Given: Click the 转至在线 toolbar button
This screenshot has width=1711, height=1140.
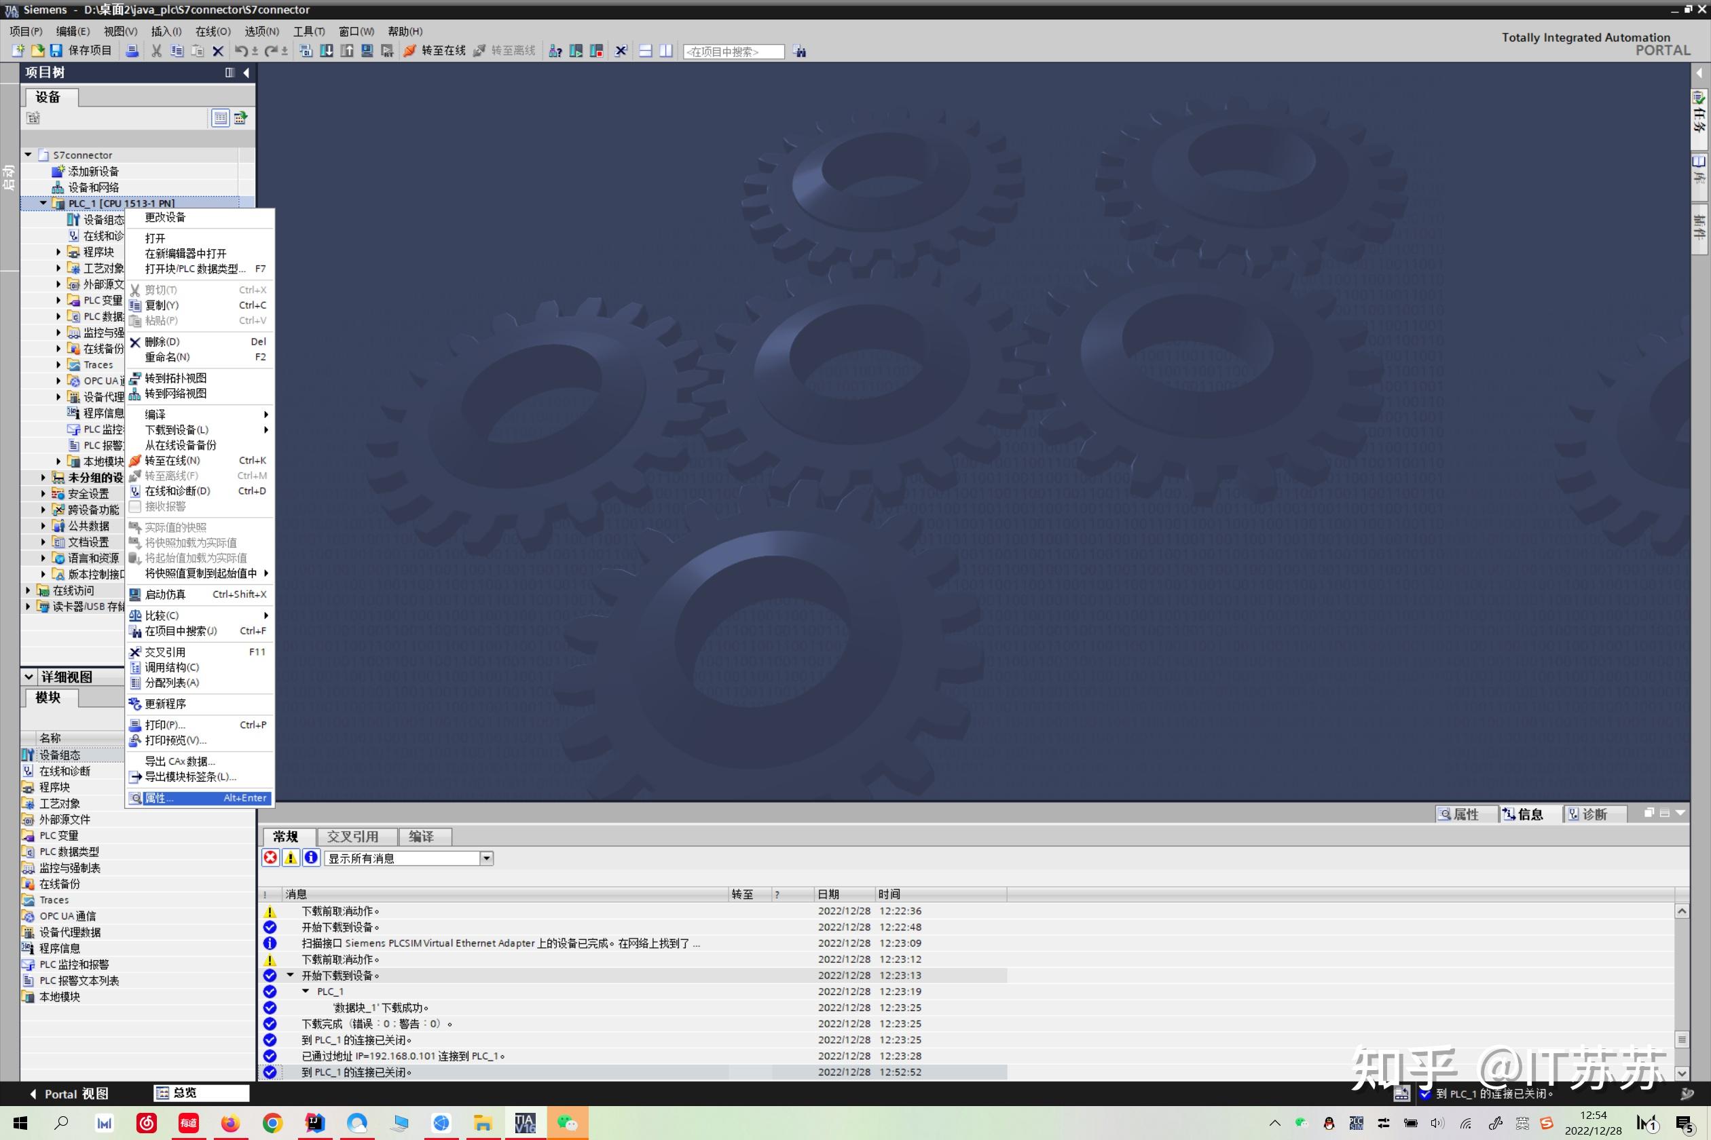Looking at the screenshot, I should 436,51.
